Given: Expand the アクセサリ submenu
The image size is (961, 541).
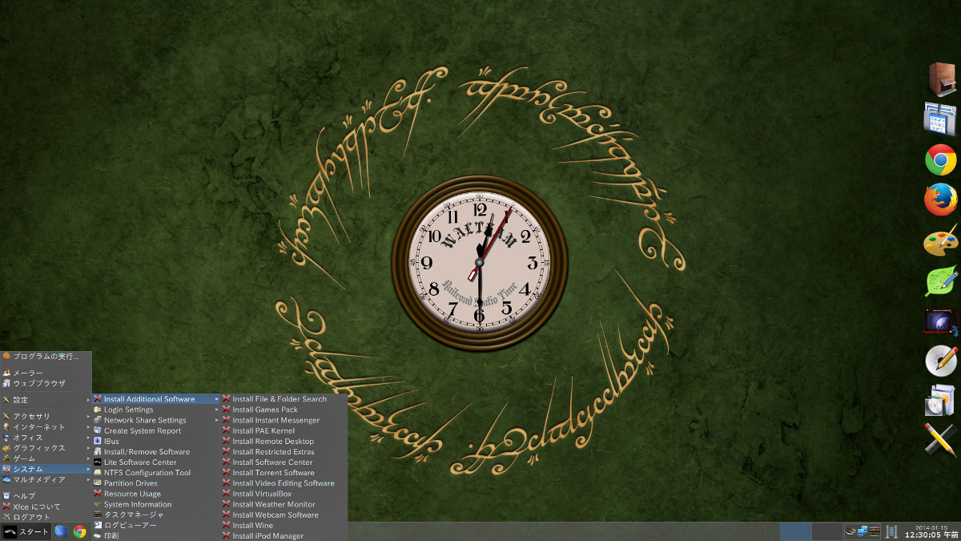Looking at the screenshot, I should tap(46, 416).
